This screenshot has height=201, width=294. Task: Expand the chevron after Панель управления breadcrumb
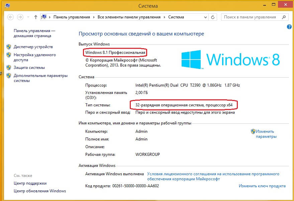94,17
